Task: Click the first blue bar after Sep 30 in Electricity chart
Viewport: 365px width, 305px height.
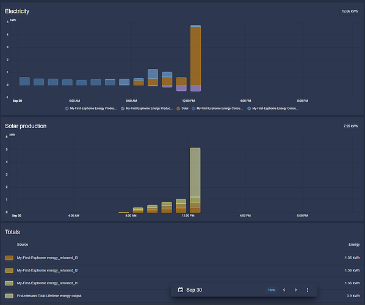Action: click(x=24, y=81)
